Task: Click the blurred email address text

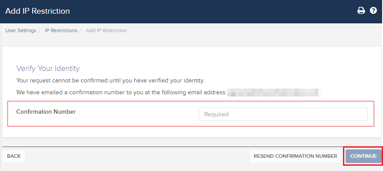Action: (x=274, y=93)
